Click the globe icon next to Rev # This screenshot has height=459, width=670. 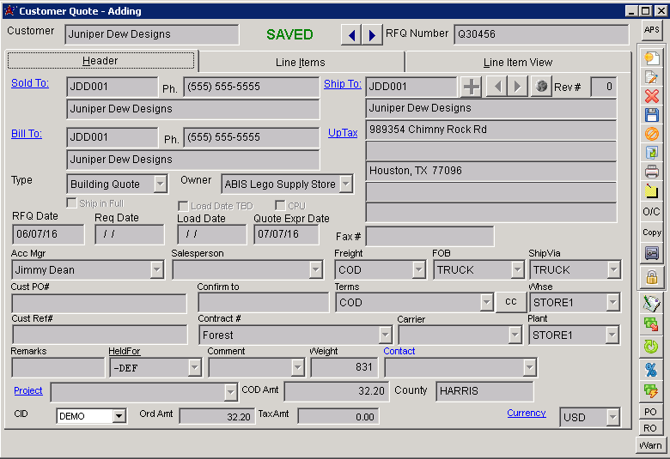(x=541, y=87)
